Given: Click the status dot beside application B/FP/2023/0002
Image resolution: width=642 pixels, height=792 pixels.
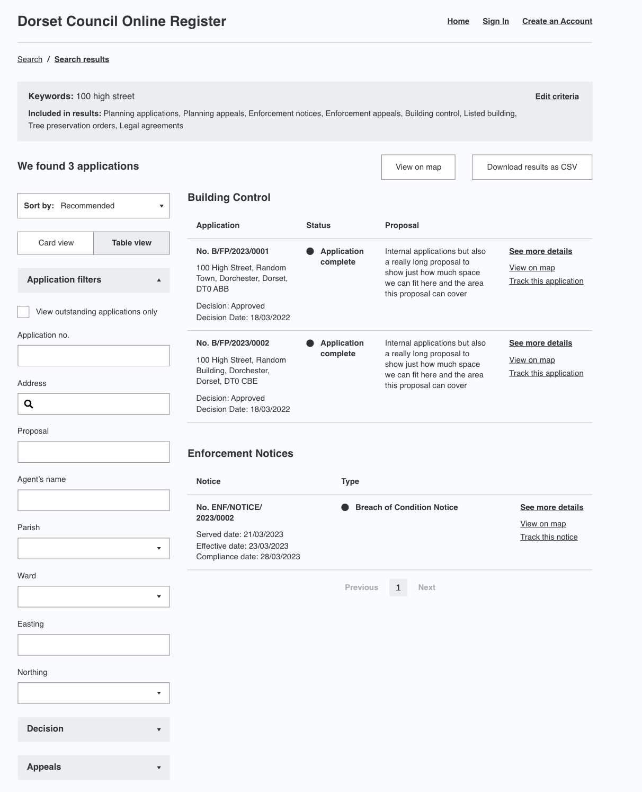Looking at the screenshot, I should click(310, 343).
